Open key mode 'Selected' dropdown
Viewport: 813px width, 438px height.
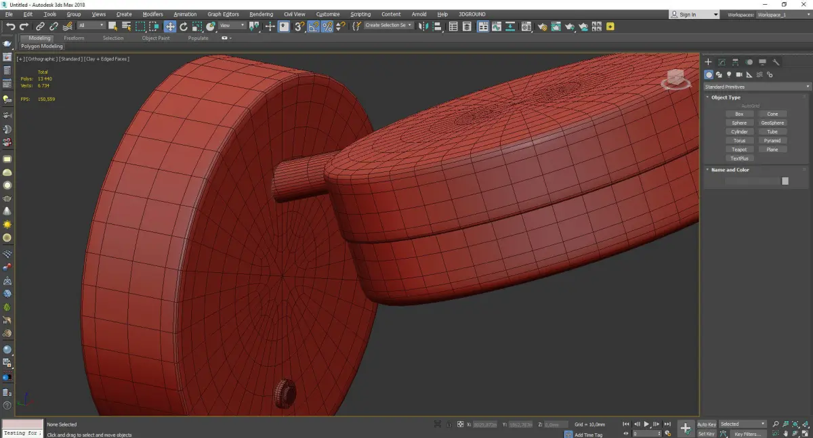[x=743, y=424]
